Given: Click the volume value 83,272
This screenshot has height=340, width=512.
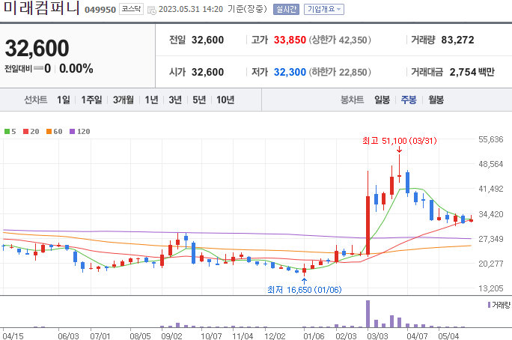Looking at the screenshot, I should pos(457,40).
